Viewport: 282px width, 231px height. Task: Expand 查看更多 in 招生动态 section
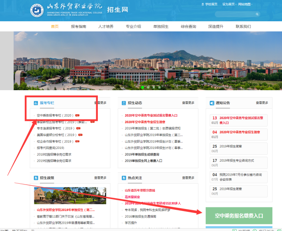point(188,103)
